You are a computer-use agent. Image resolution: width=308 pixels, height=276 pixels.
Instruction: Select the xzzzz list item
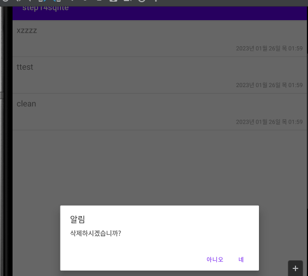click(x=160, y=39)
